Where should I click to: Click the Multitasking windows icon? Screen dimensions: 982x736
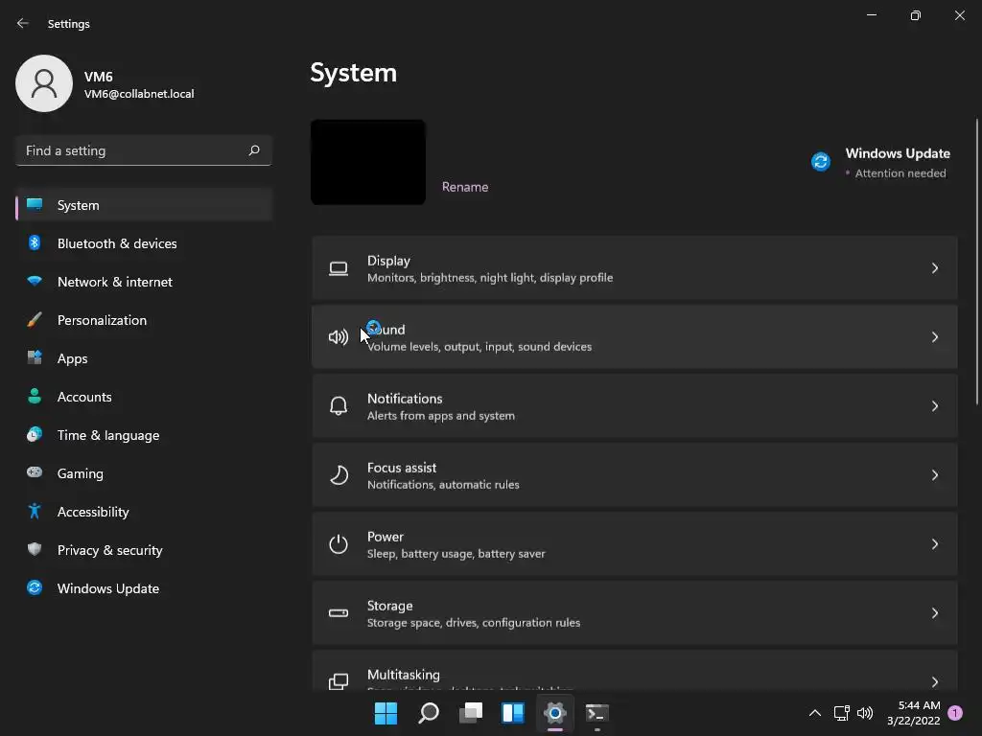(x=339, y=681)
